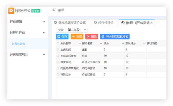
Task: Click 同步课程指标模板 sync button
Action: coord(115,37)
